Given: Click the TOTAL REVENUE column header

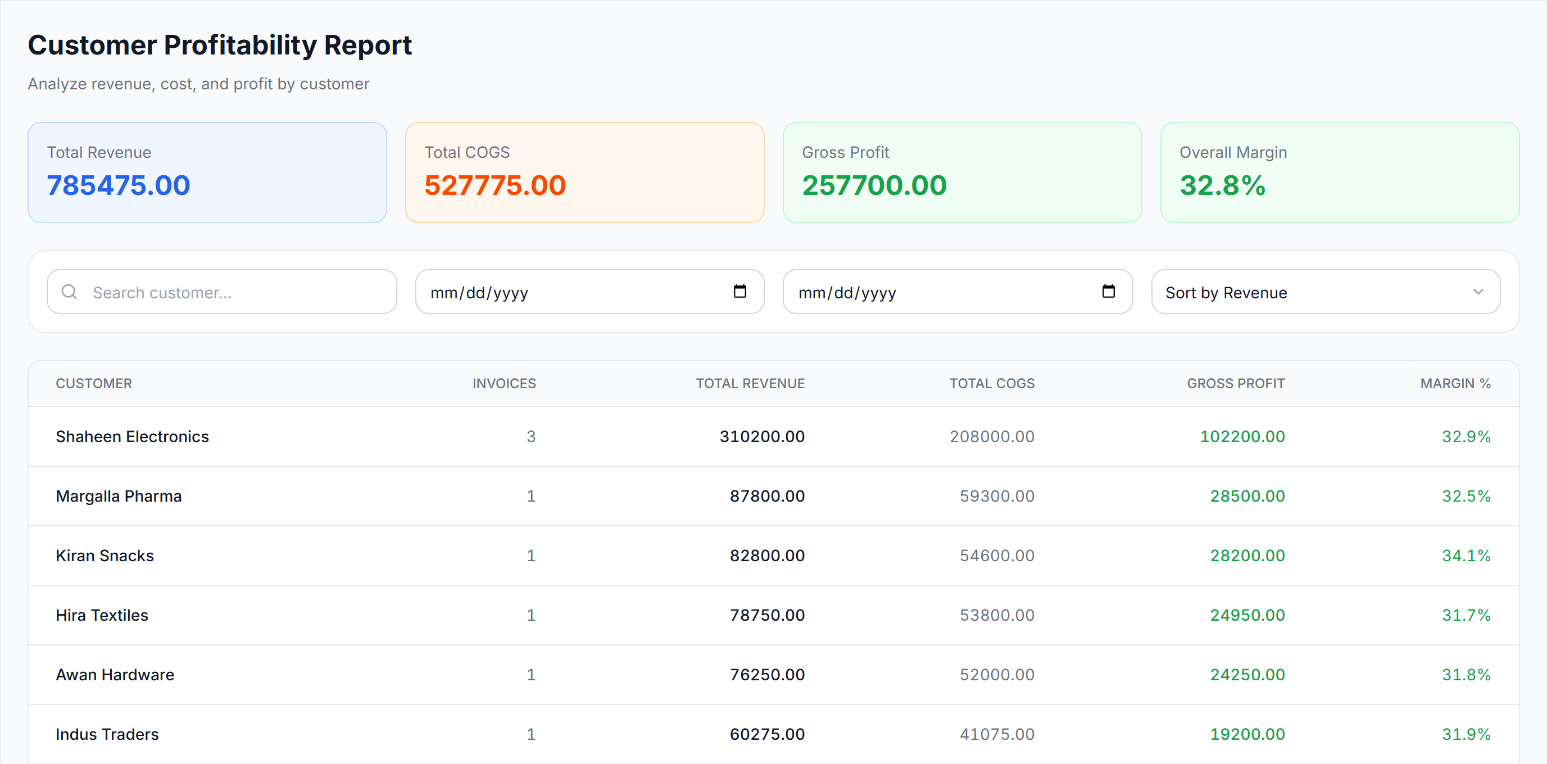Looking at the screenshot, I should pyautogui.click(x=750, y=384).
